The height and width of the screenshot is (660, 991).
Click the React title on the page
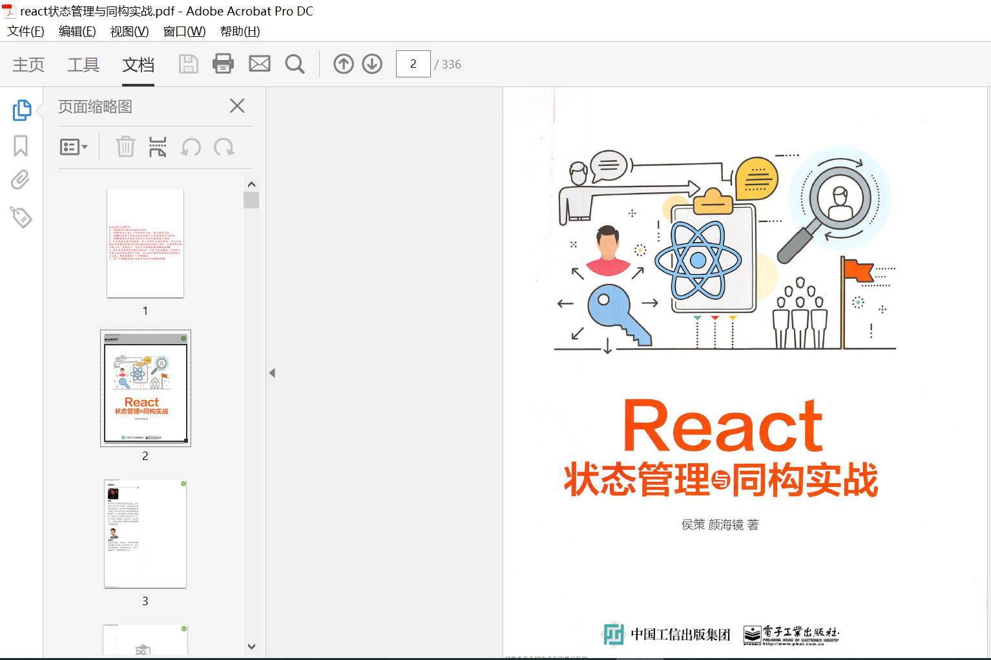click(x=723, y=426)
